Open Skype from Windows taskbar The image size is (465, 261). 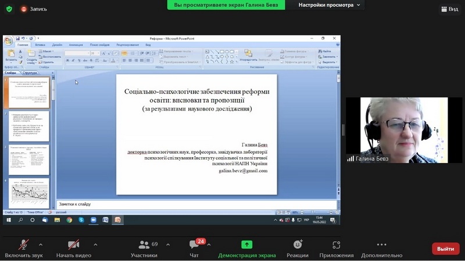point(81,220)
